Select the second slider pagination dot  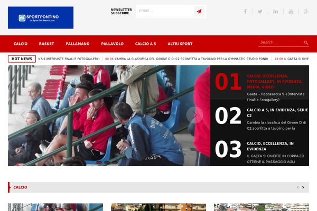(x=107, y=162)
